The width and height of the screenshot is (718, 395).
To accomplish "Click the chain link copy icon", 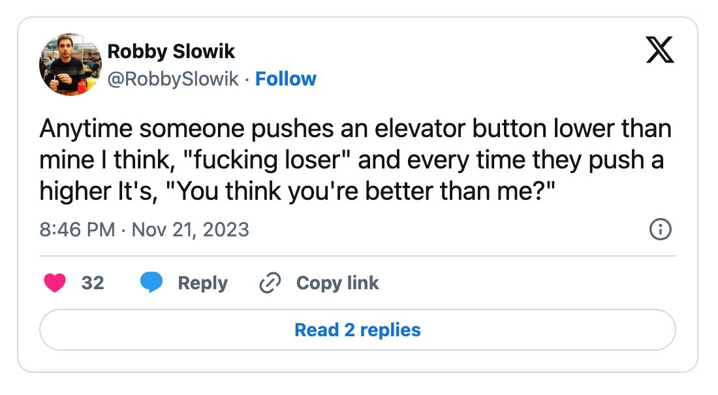I will click(x=270, y=283).
